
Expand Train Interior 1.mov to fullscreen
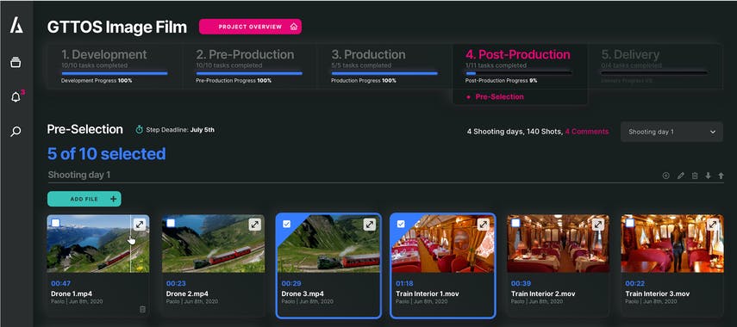tap(484, 225)
